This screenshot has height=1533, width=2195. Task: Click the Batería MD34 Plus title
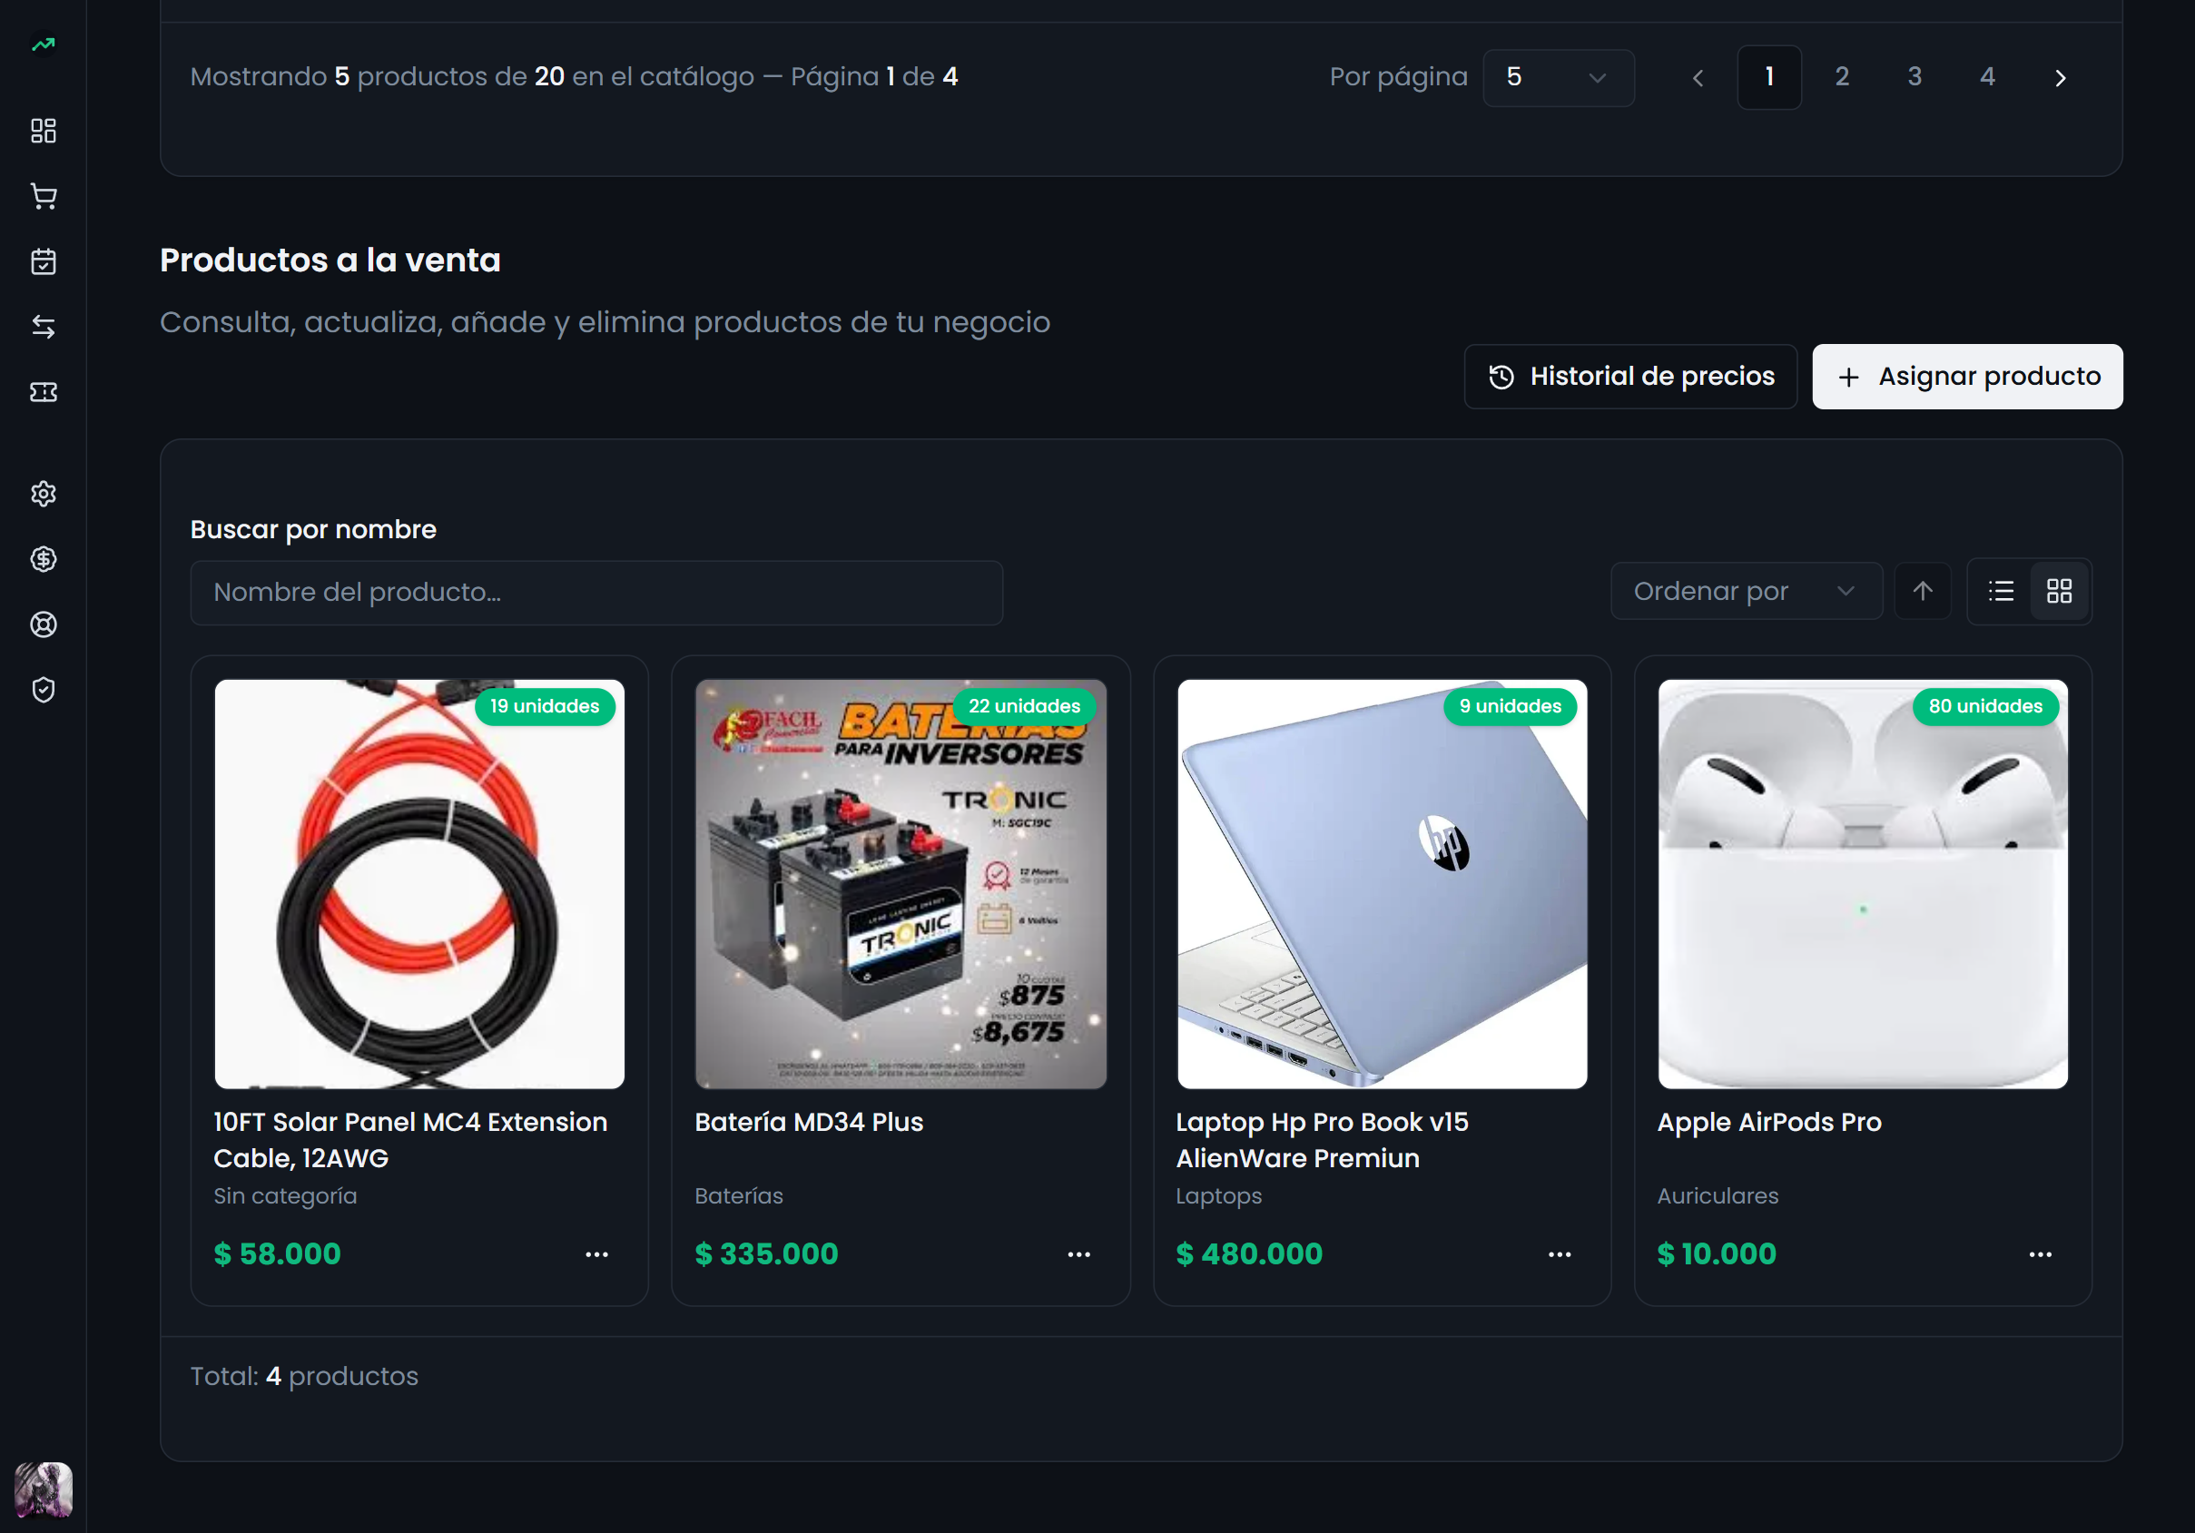[809, 1122]
